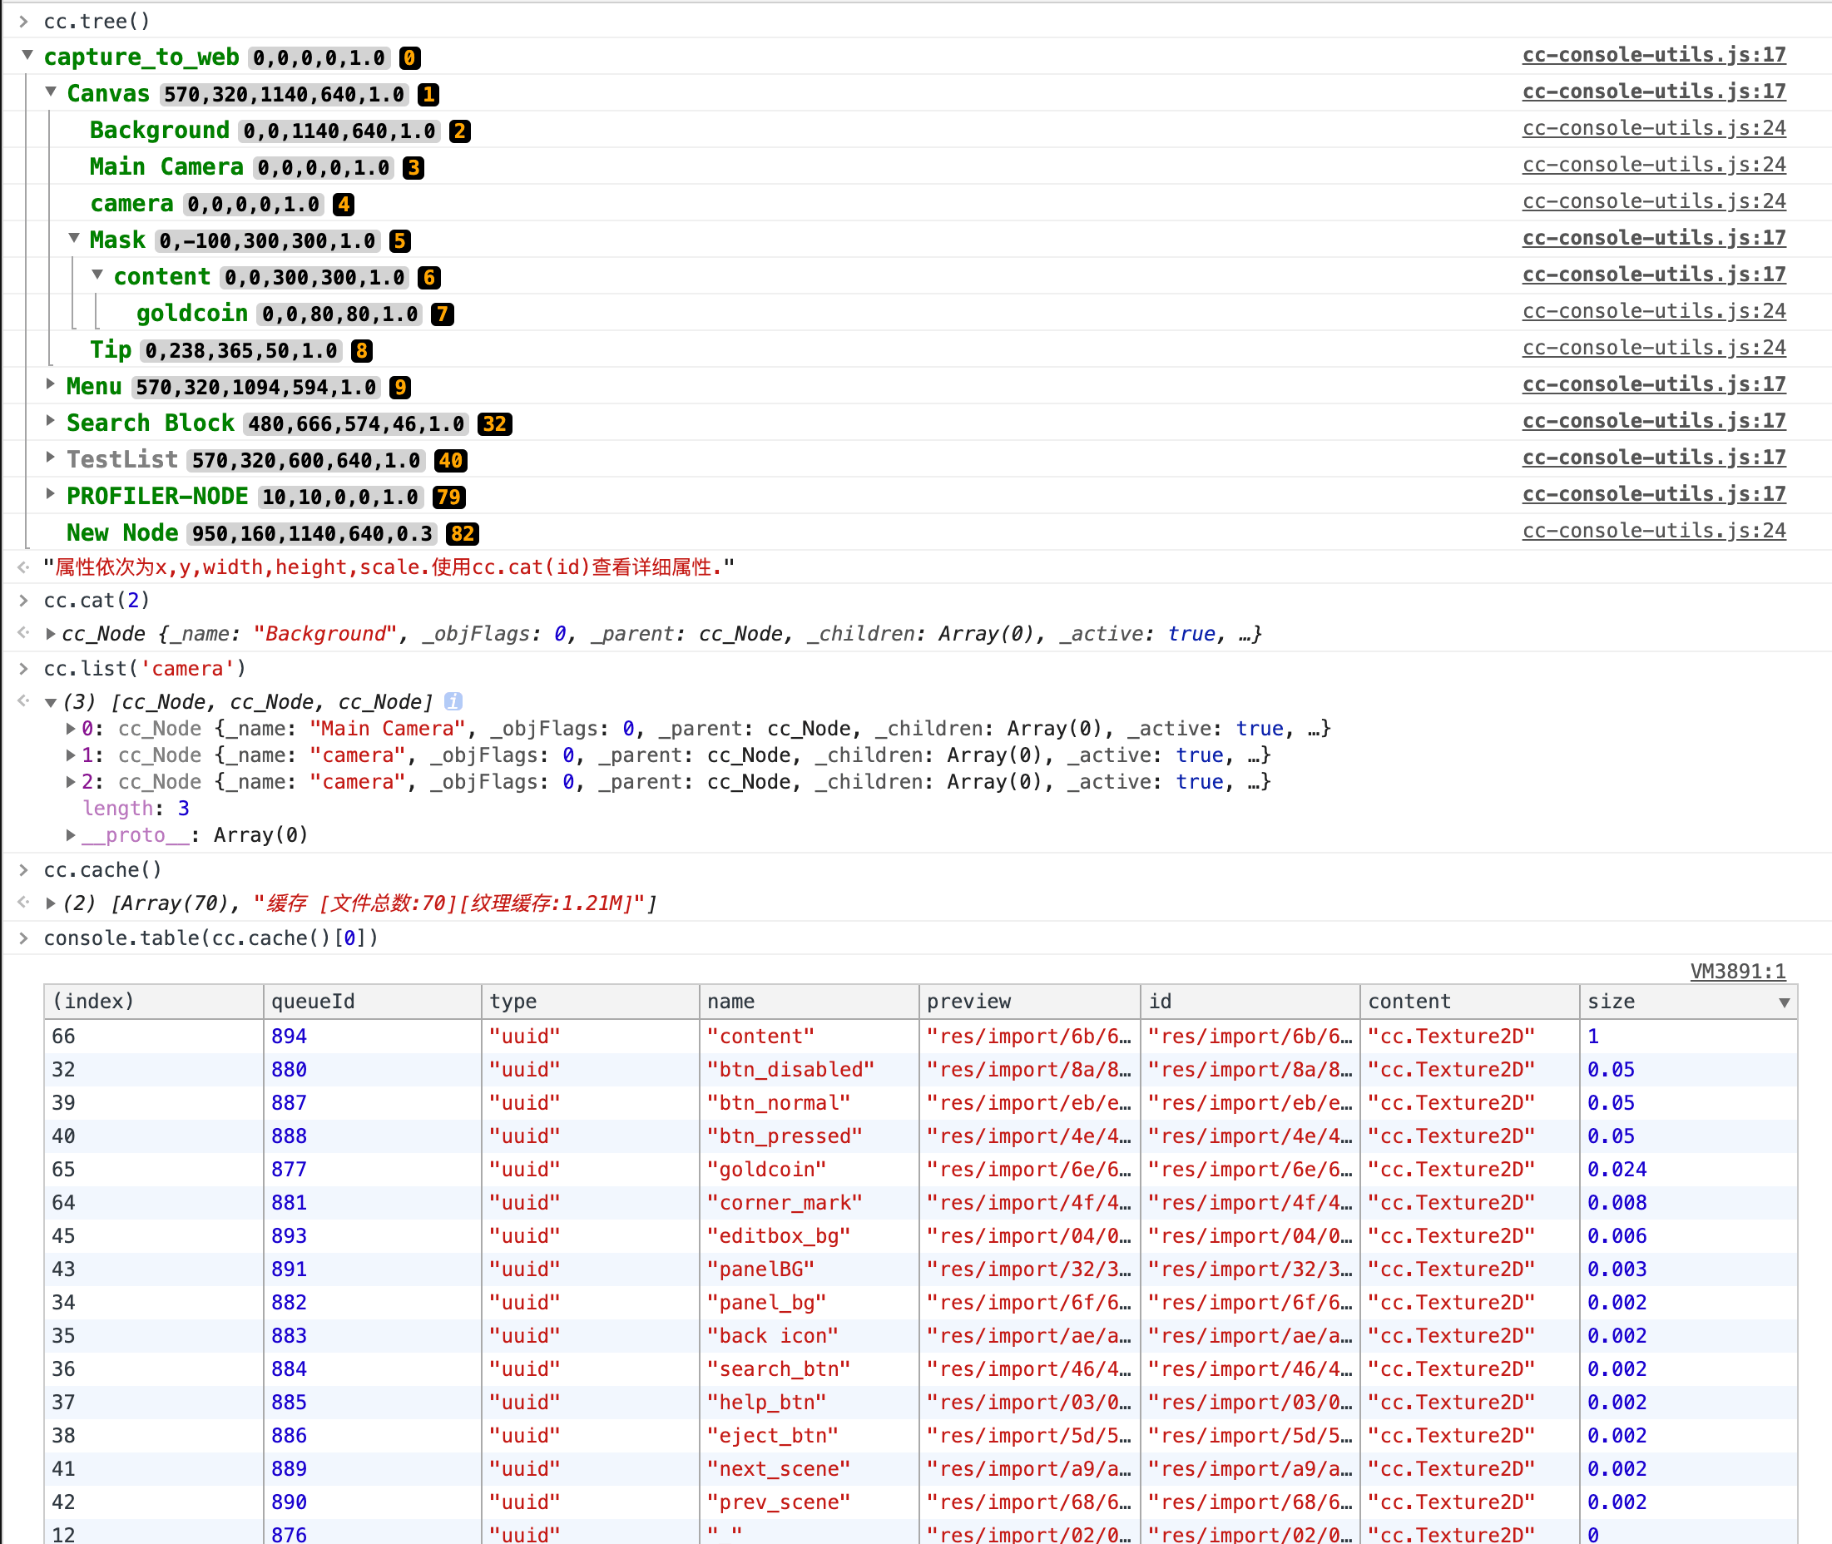Viewport: 1832px width, 1544px height.
Task: Click the ID badge 7 beside goldcoin
Action: (443, 314)
